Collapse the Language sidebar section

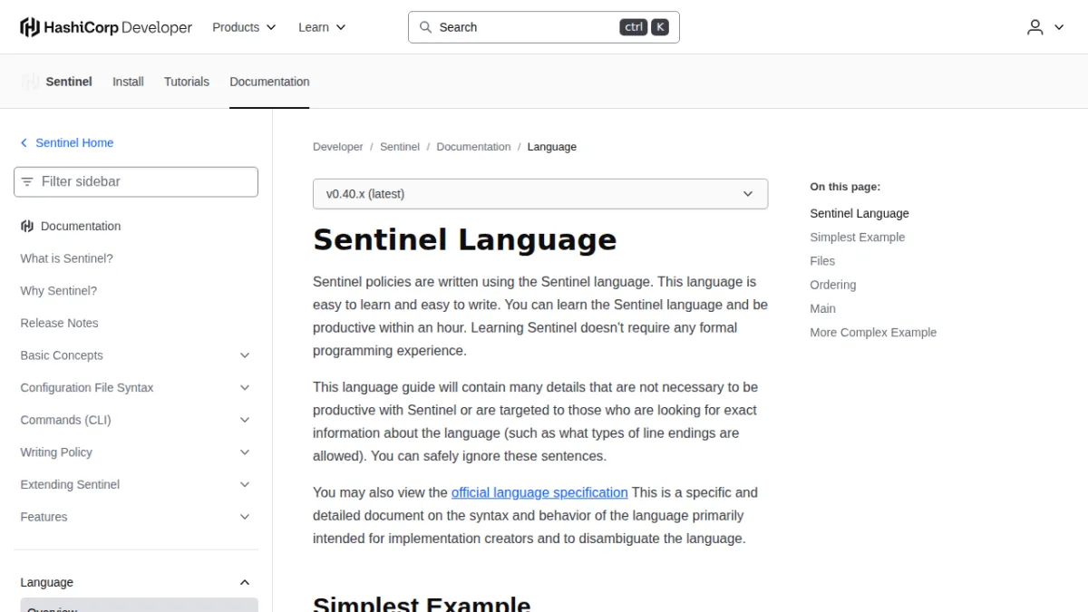[245, 582]
